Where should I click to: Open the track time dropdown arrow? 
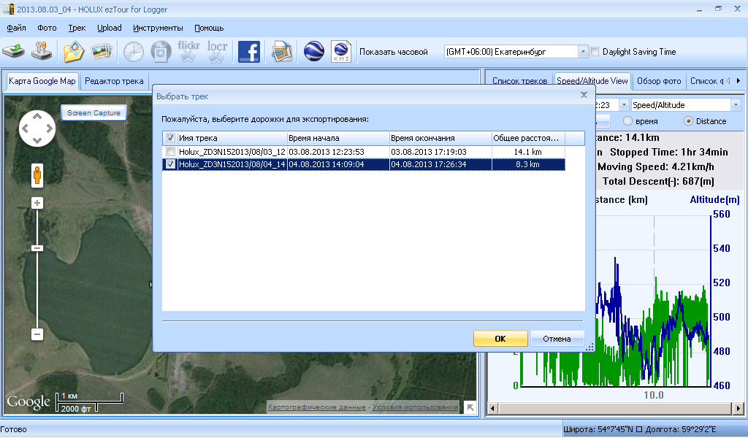pyautogui.click(x=624, y=105)
